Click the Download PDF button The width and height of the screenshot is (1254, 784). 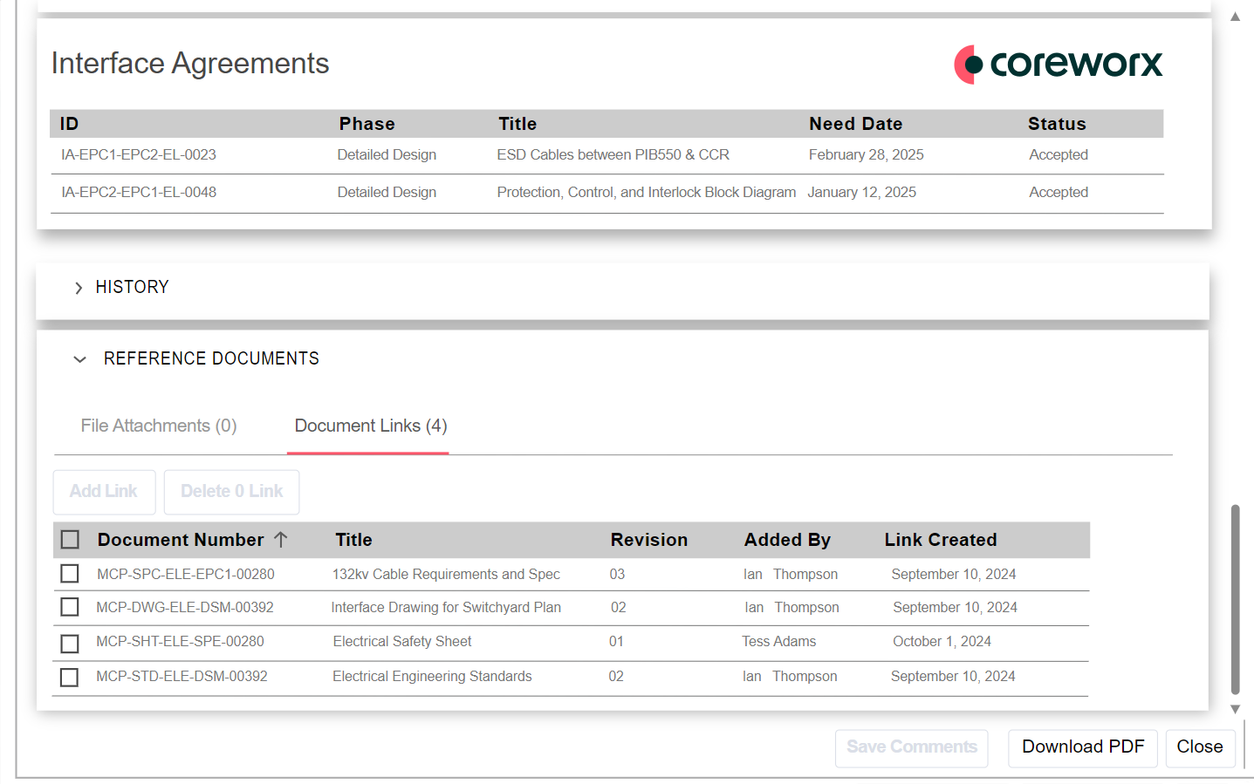tap(1082, 747)
